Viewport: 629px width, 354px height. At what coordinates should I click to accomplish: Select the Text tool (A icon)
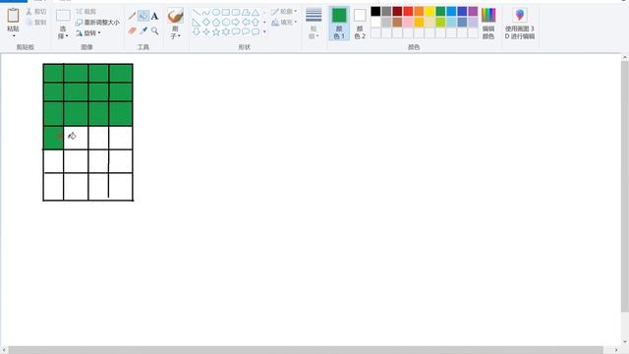click(155, 16)
